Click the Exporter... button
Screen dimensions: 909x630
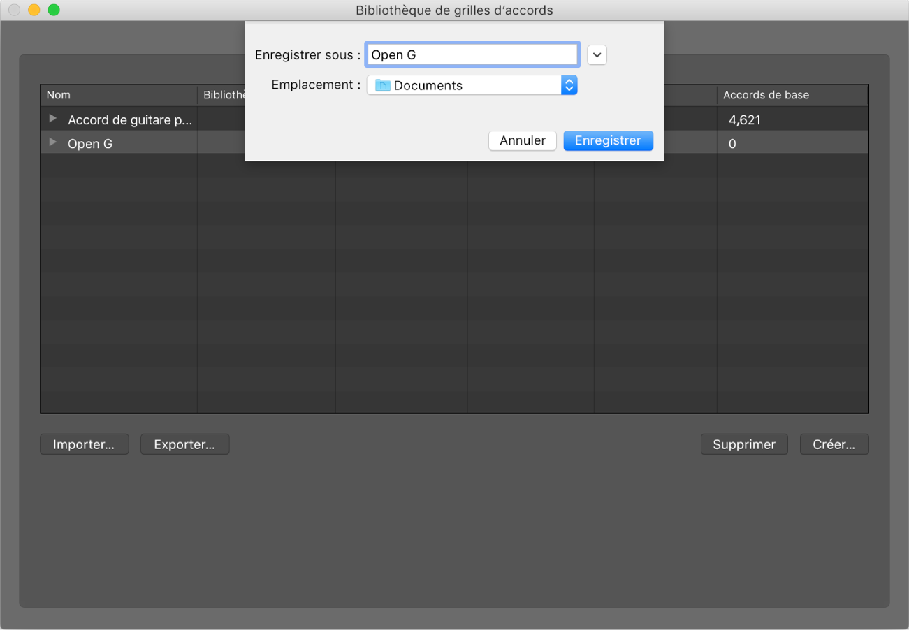click(x=184, y=444)
